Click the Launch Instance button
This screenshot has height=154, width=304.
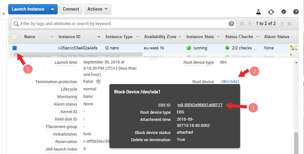[28, 9]
